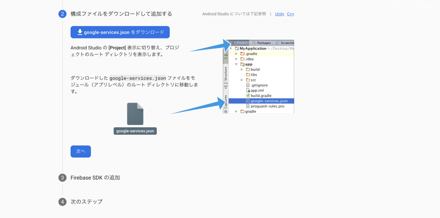
Task: Click the bold [Project] word in instructions
Action: [x=117, y=48]
